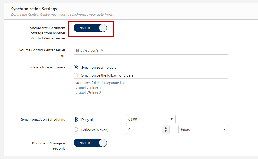The width and height of the screenshot is (258, 159).
Task: Click the Control Center description subtitle text
Action: tap(62, 14)
